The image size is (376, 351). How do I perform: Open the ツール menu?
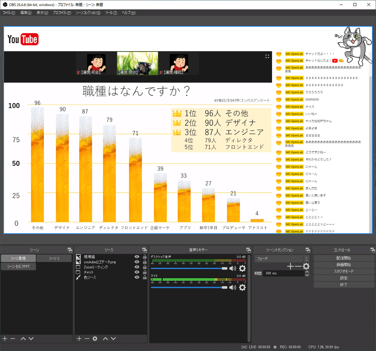click(111, 13)
